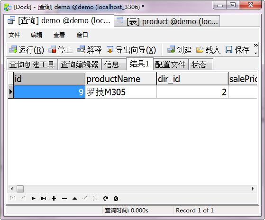265x220 pixels.
Task: Click the apply changes checkmark icon
Action: 85,198
